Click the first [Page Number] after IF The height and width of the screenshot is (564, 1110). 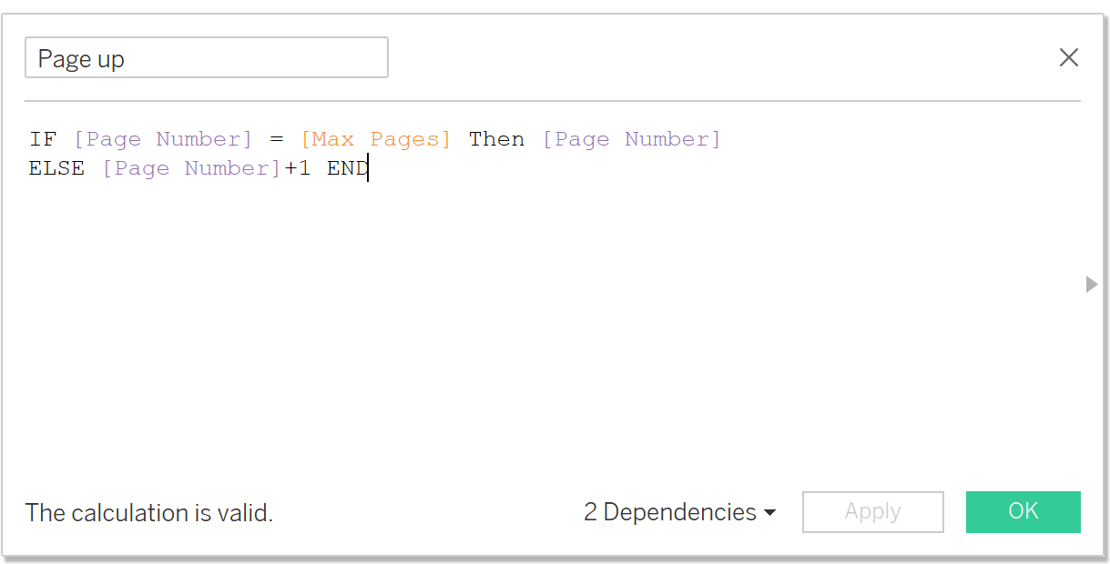pos(163,139)
